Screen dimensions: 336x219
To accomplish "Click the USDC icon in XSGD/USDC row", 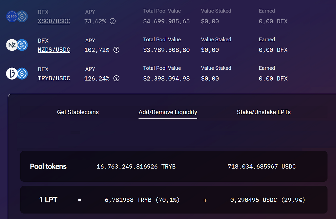I will coord(22,16).
